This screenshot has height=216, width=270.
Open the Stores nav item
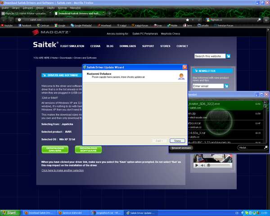pyautogui.click(x=165, y=46)
